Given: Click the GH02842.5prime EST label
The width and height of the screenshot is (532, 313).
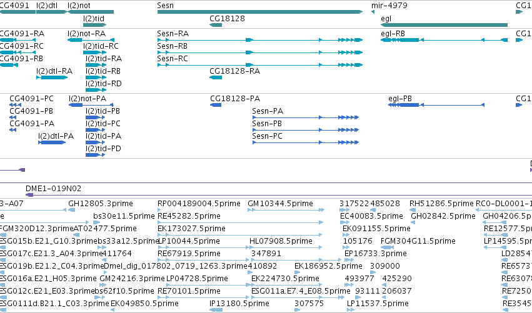Looking at the screenshot, I should 443,216.
